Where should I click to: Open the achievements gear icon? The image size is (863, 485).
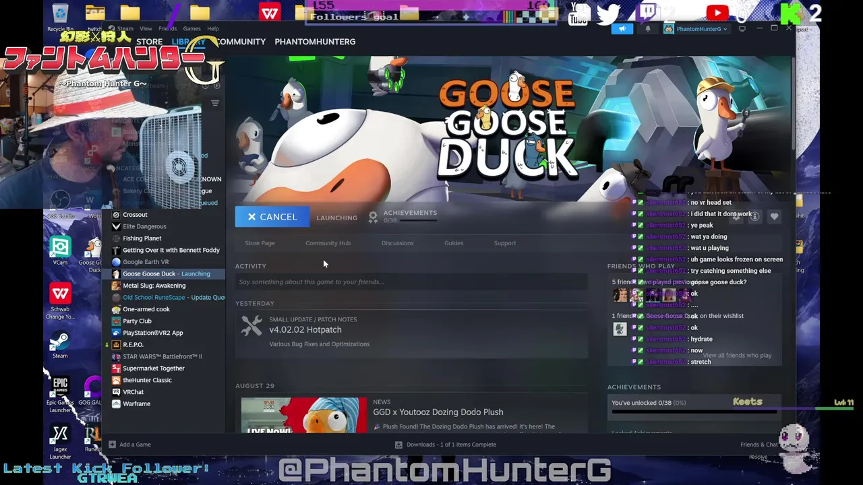373,217
